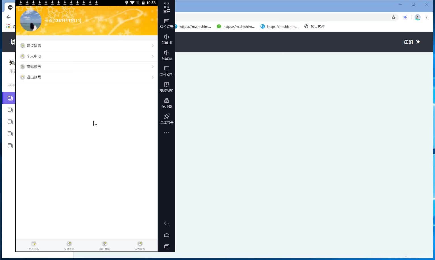Open 密码修改 password change entry

click(x=87, y=67)
